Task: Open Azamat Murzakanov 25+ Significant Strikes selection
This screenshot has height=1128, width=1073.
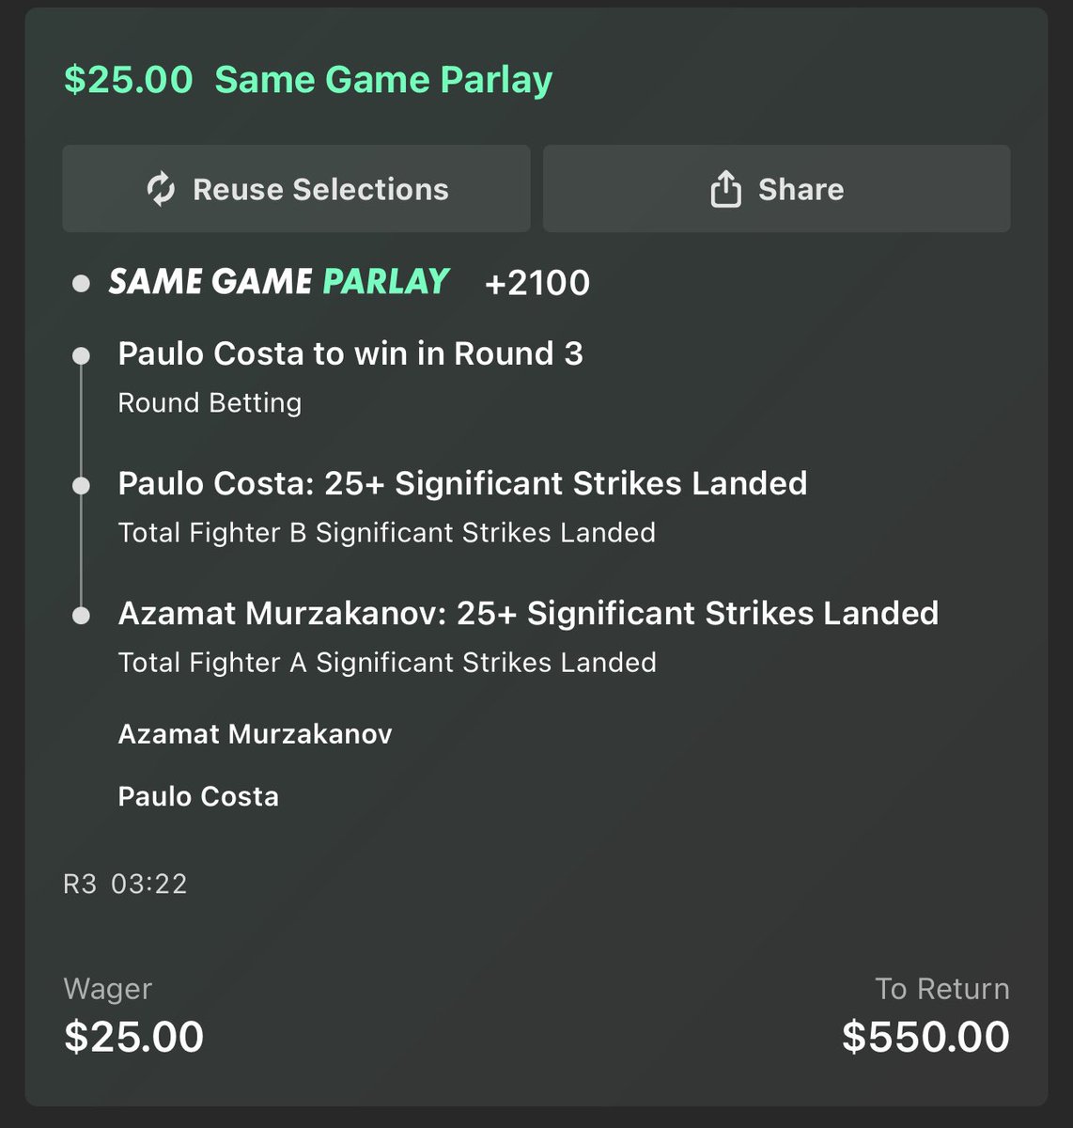Action: [x=528, y=613]
